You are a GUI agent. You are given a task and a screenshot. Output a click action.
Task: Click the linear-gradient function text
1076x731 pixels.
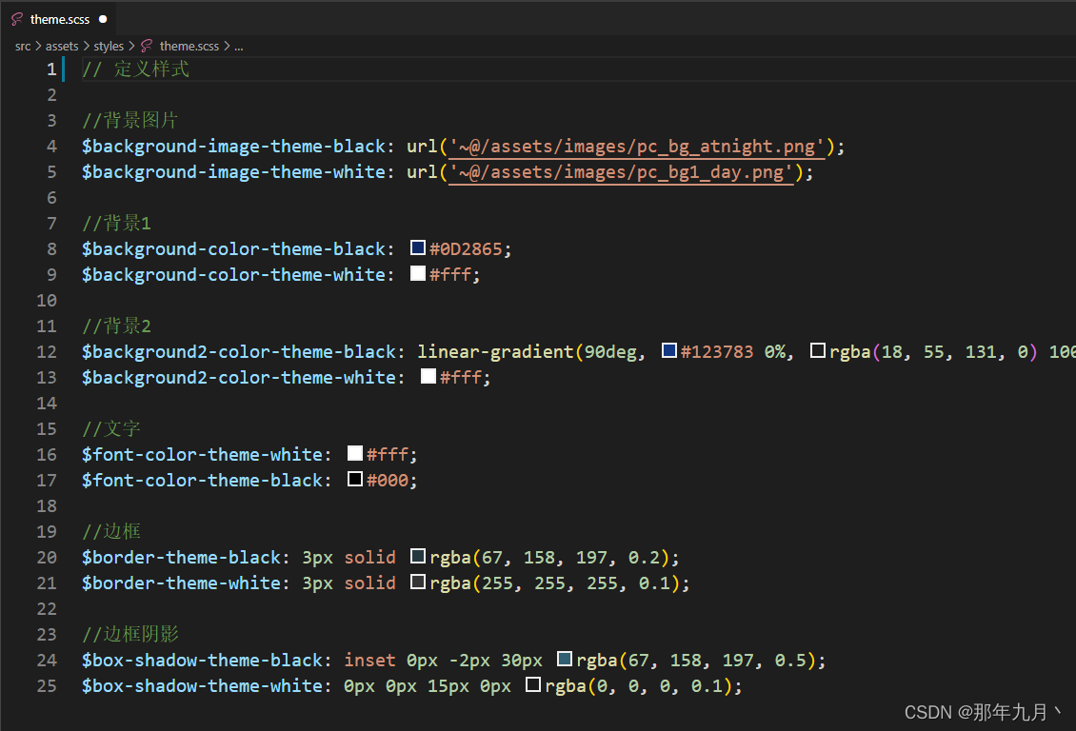(x=495, y=352)
